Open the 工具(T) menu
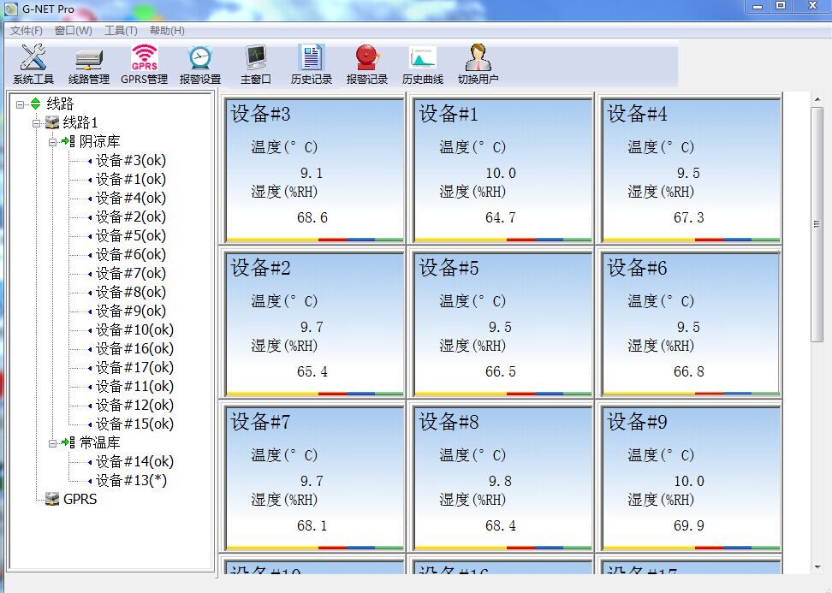Image resolution: width=832 pixels, height=593 pixels. (120, 31)
